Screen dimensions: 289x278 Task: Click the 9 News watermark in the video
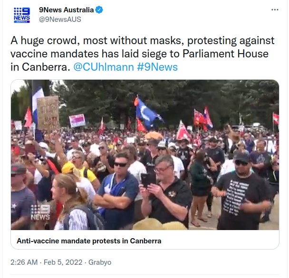click(40, 213)
